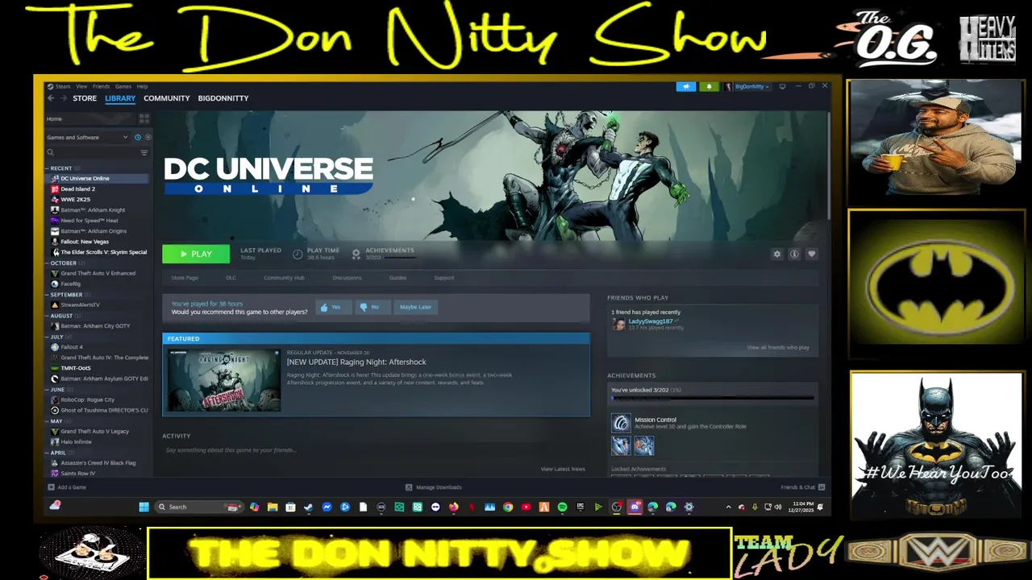Open the Support link
1032x580 pixels.
click(x=444, y=278)
